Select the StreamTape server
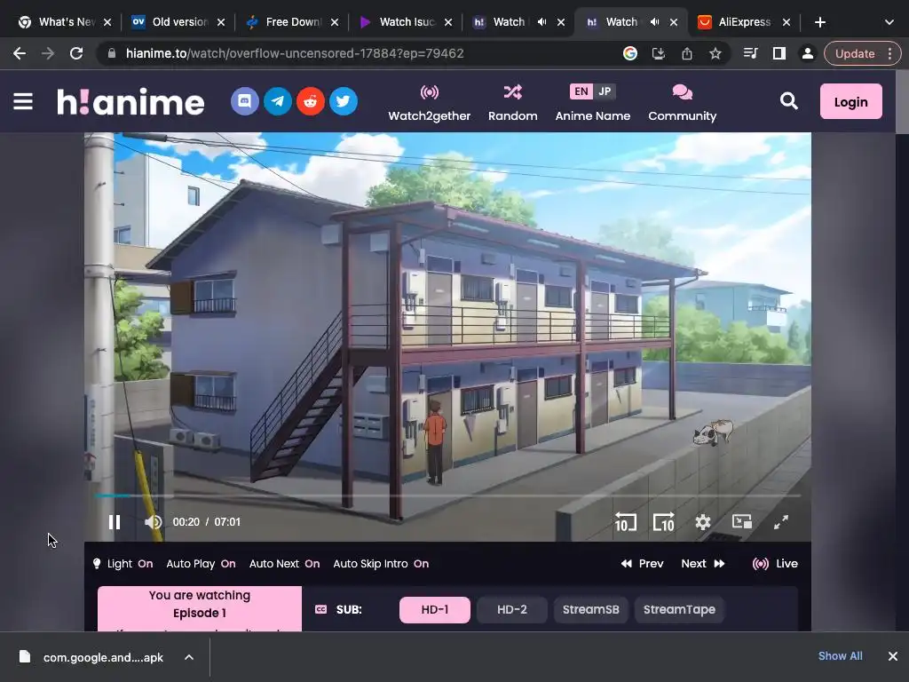This screenshot has width=909, height=682. pyautogui.click(x=679, y=609)
